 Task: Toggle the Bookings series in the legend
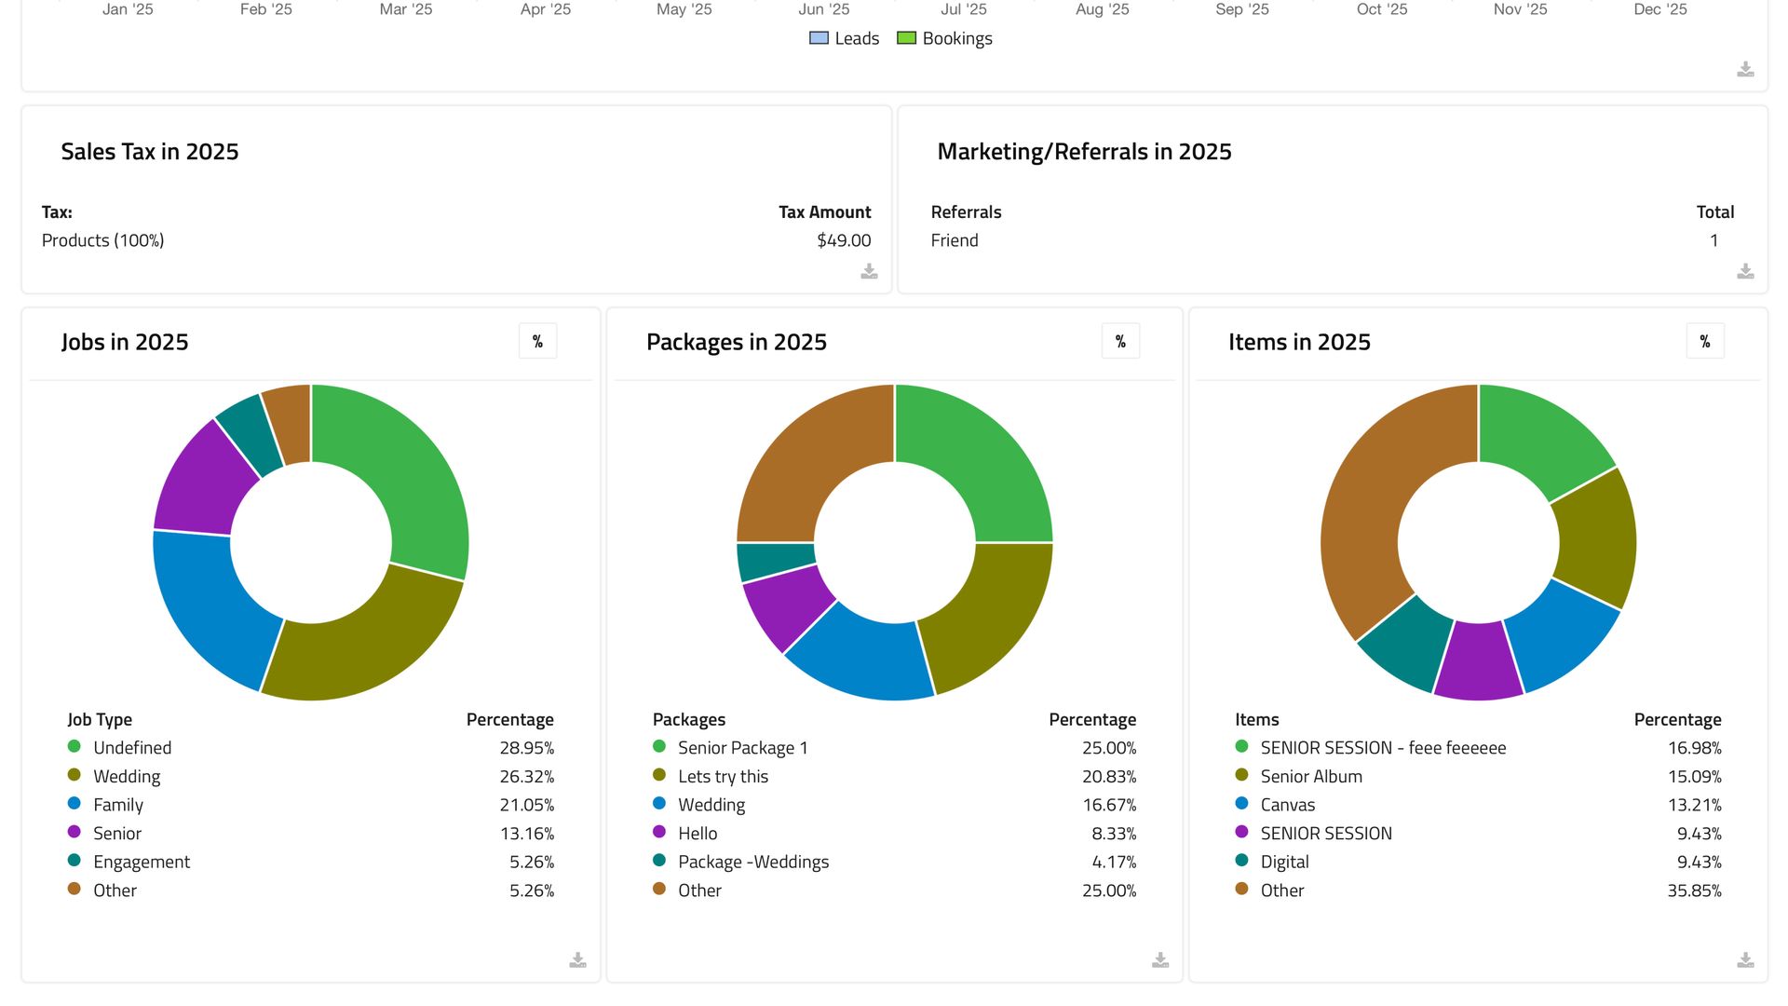[943, 38]
